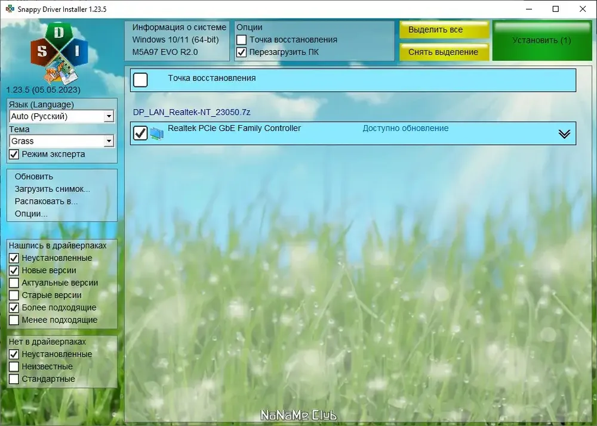Uncheck Более подходящие filter
Image resolution: width=597 pixels, height=426 pixels.
tap(14, 307)
